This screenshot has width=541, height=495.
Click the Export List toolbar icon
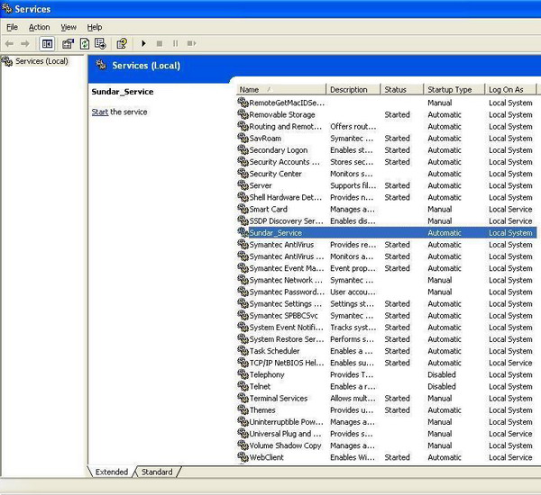point(100,44)
